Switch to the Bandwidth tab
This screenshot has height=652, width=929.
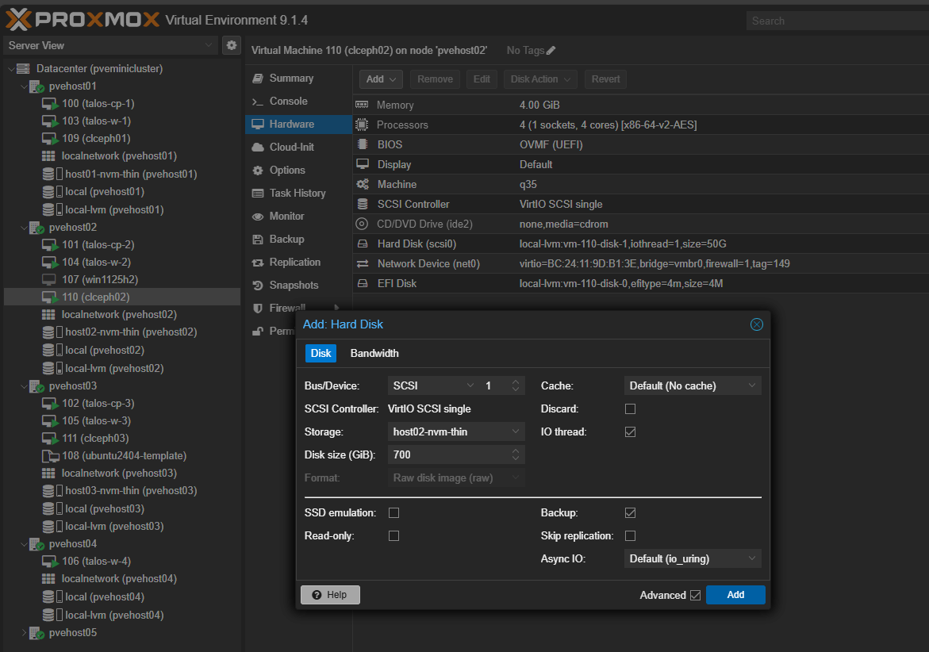(374, 354)
